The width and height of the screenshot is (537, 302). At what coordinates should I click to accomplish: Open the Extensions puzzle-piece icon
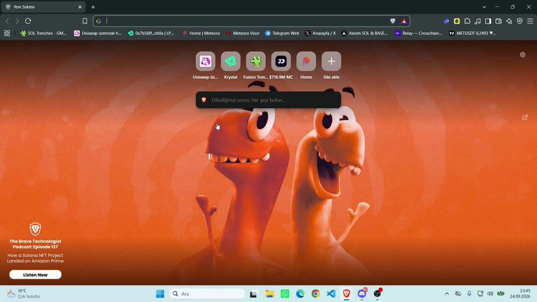pyautogui.click(x=467, y=21)
